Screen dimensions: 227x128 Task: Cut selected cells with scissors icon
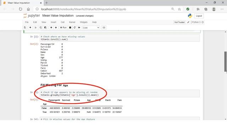[x=35, y=28]
